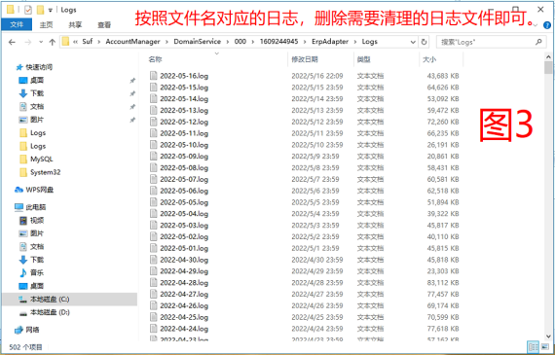Click the properties quick access icon
The width and height of the screenshot is (555, 355).
[x=28, y=10]
